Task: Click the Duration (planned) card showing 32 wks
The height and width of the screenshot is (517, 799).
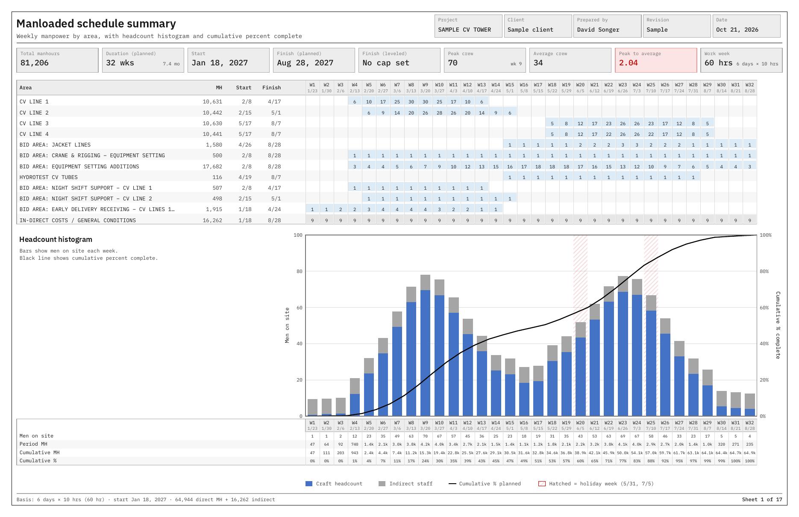Action: [143, 60]
